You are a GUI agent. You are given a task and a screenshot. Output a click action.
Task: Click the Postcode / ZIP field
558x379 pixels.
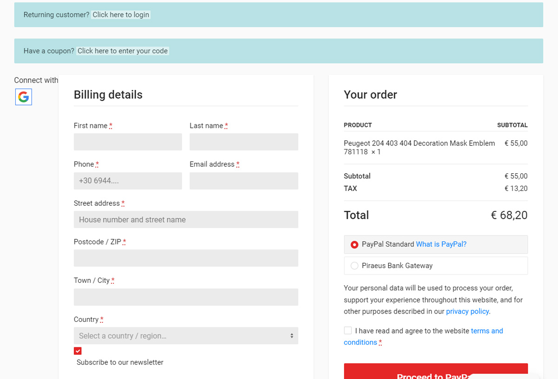coord(186,258)
